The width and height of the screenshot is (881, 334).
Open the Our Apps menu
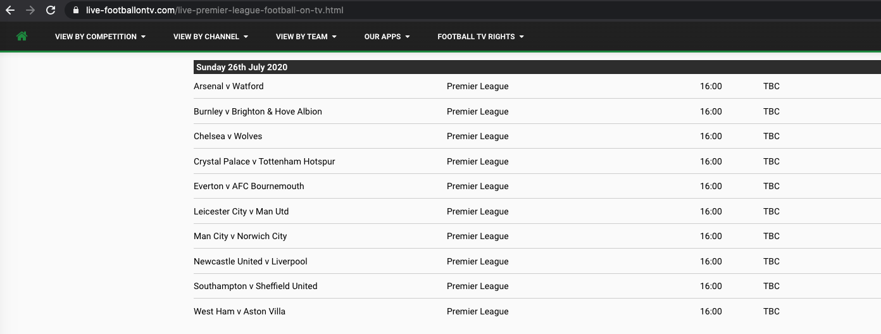(387, 37)
